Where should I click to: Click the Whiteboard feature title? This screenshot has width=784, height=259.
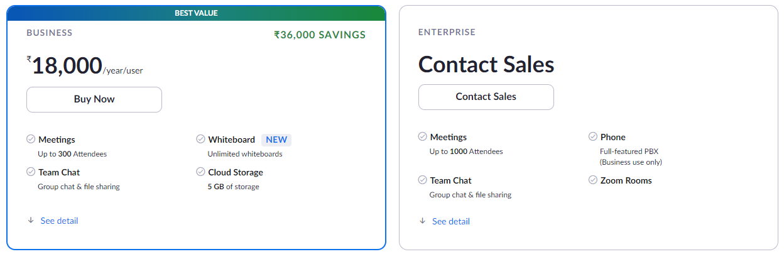pos(231,140)
